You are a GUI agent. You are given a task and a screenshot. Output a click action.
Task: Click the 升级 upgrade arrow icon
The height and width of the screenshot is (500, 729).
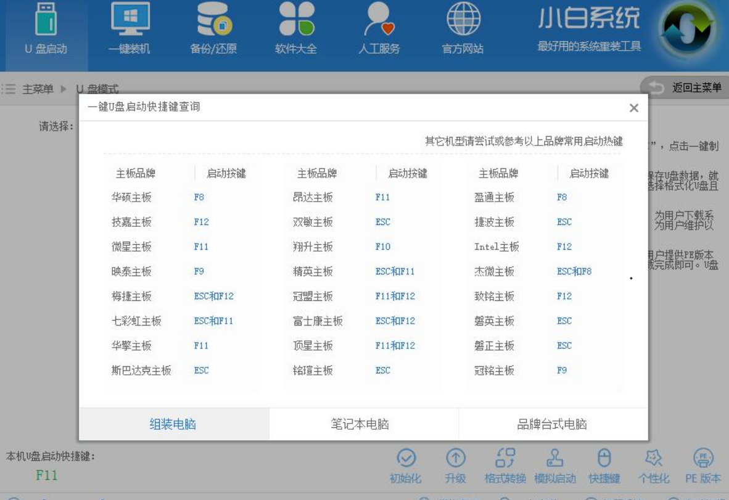click(x=455, y=459)
